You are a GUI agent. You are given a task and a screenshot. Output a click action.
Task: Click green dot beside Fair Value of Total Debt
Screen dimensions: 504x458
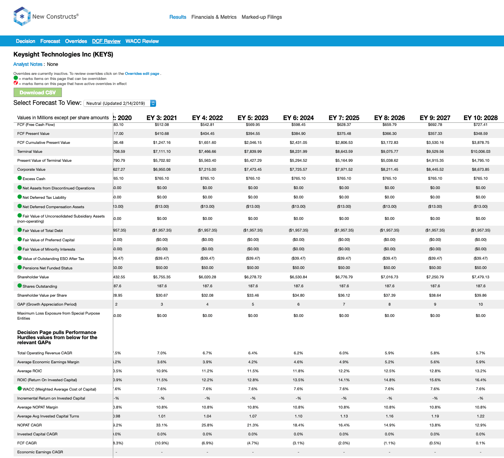[19, 230]
